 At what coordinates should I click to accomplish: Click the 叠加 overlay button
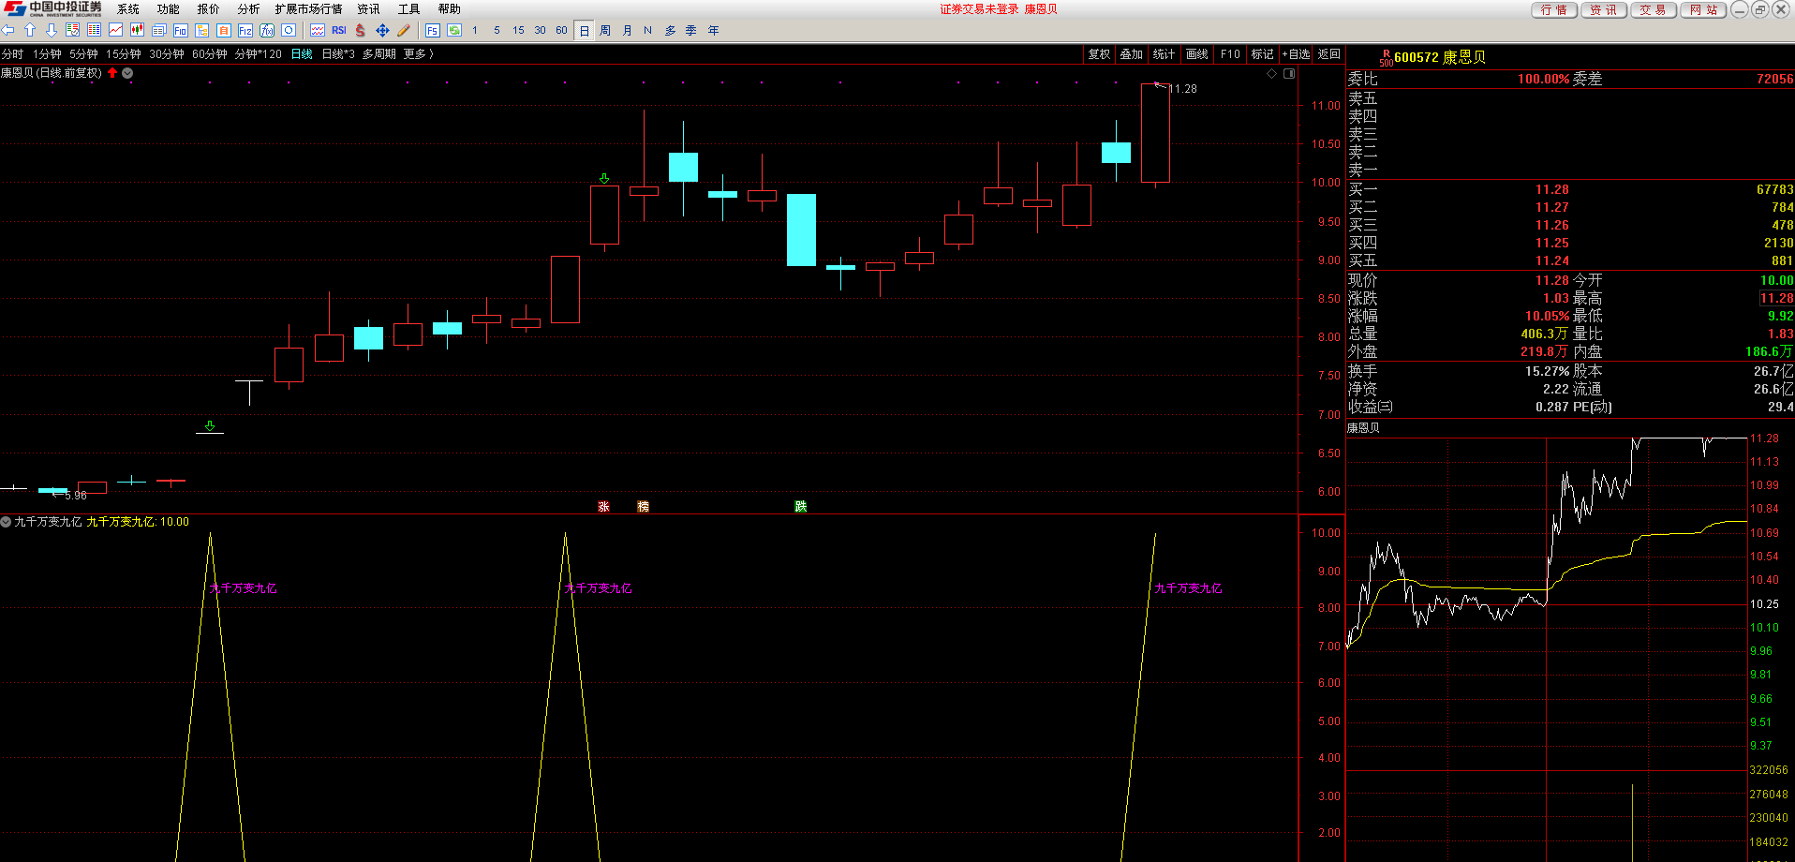[1132, 54]
